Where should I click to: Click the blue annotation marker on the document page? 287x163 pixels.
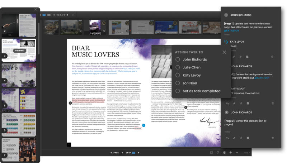tap(144, 125)
